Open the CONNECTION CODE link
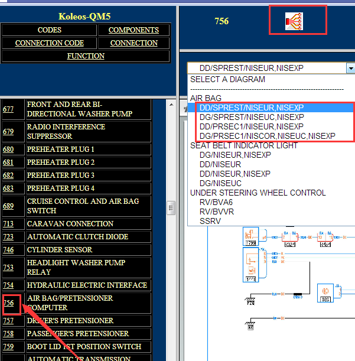The width and height of the screenshot is (355, 361). coord(50,43)
